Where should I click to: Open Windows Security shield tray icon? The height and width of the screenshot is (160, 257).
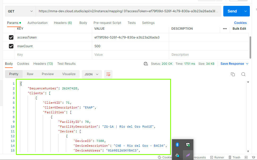point(188,145)
